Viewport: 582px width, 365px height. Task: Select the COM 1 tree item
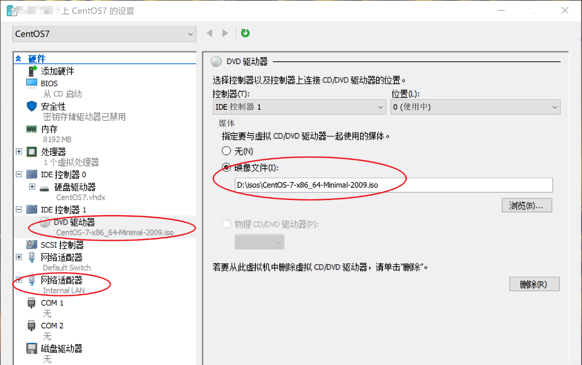tap(52, 303)
